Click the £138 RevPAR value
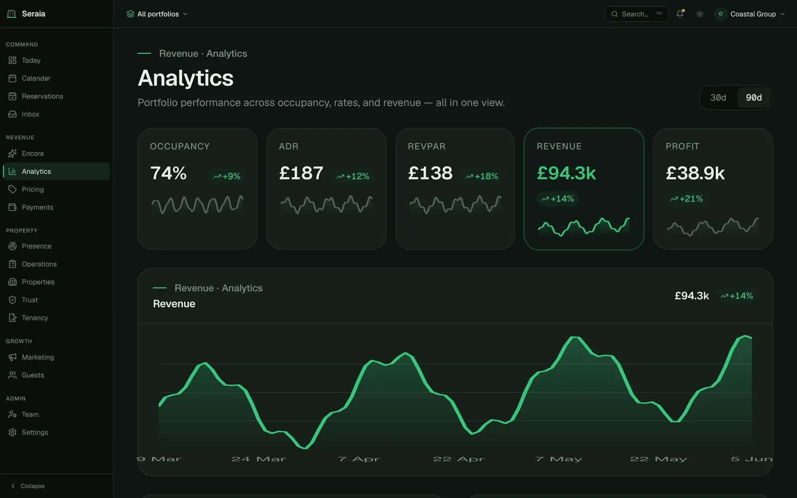 [430, 173]
